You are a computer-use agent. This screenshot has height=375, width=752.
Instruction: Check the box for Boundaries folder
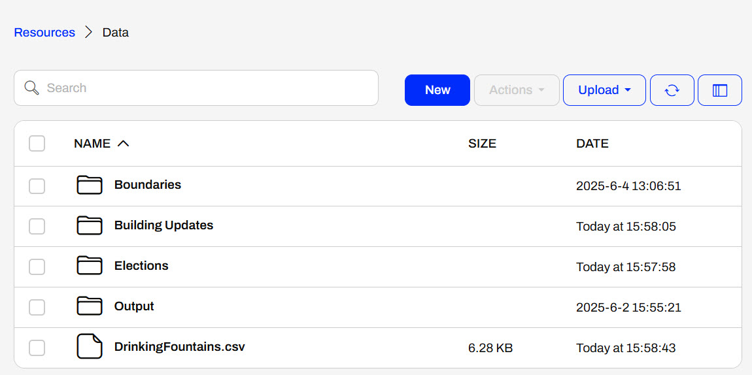tap(37, 186)
